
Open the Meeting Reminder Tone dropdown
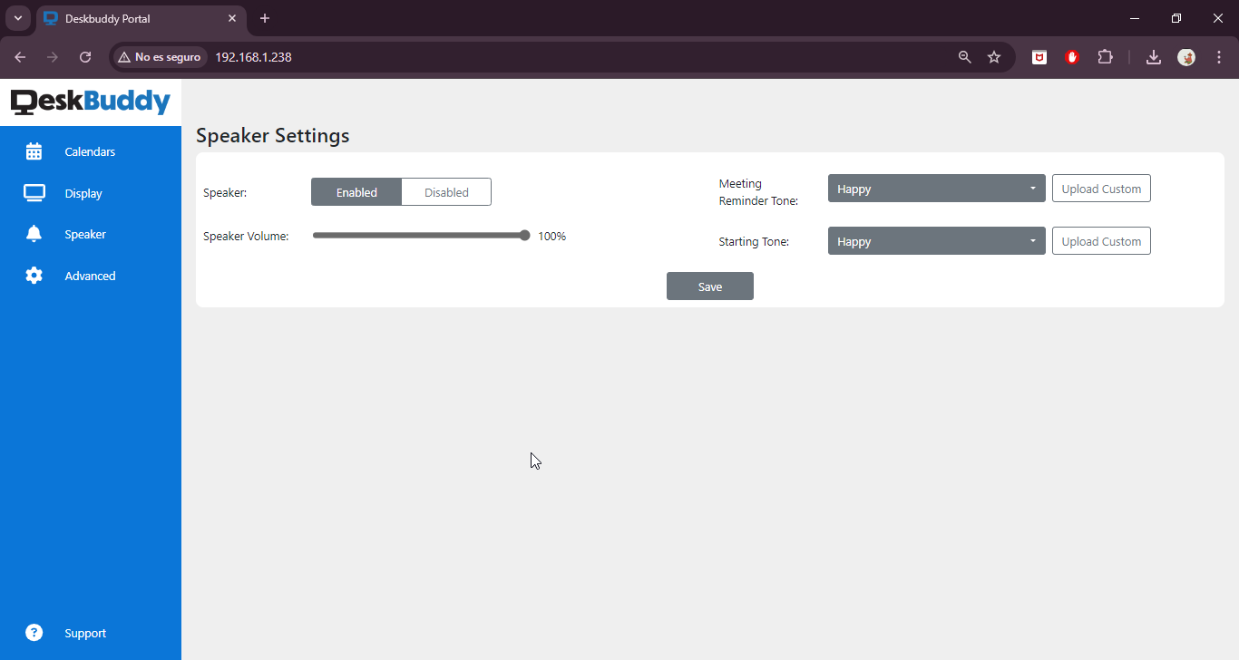(x=936, y=189)
